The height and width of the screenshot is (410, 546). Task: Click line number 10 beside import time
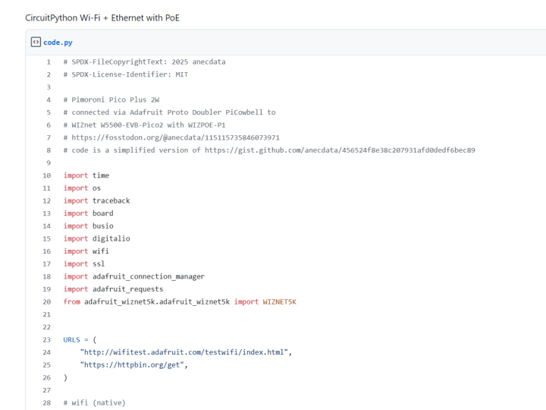coord(46,175)
